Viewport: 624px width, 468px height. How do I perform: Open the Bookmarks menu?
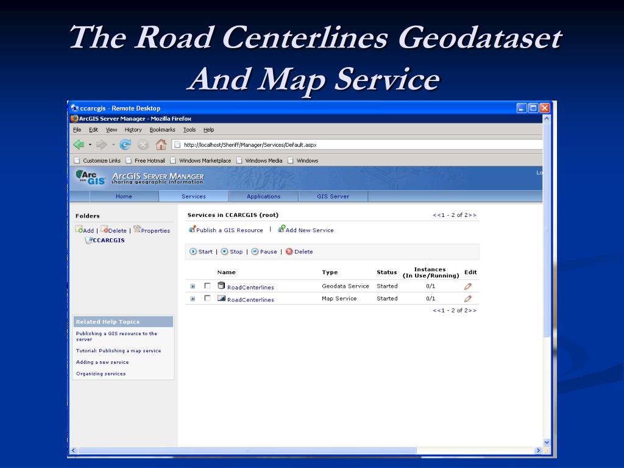pyautogui.click(x=162, y=130)
